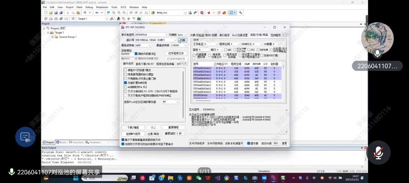Start debug session via magnifier icon

tap(202, 13)
